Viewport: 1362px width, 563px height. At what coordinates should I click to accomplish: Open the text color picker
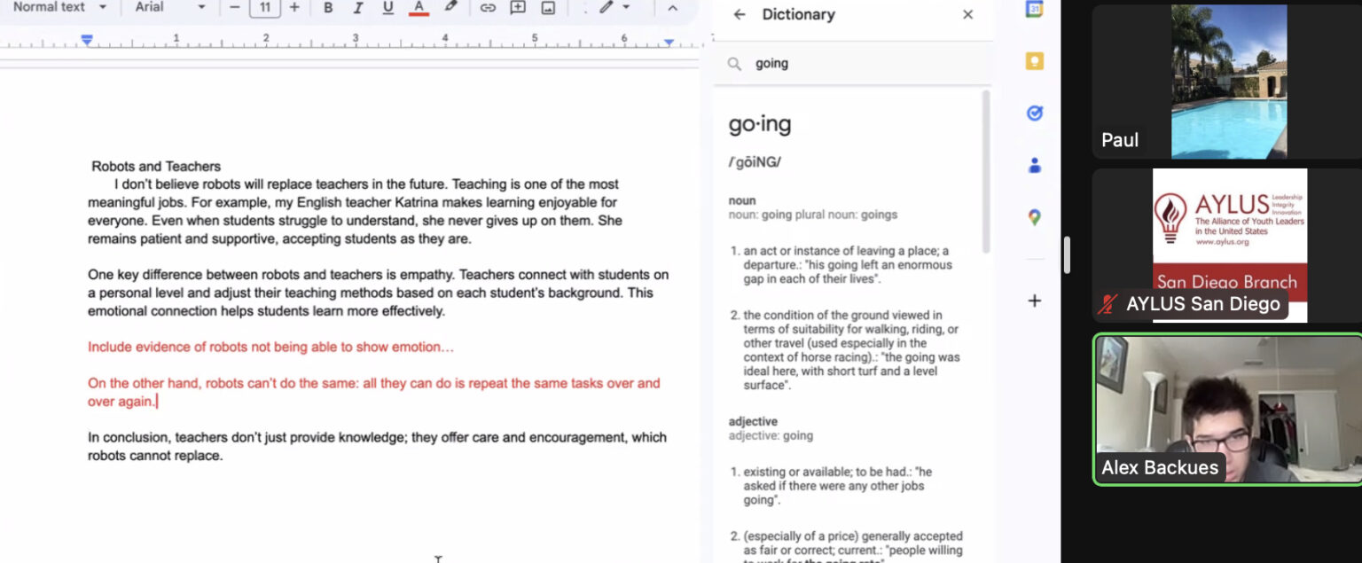(x=419, y=8)
